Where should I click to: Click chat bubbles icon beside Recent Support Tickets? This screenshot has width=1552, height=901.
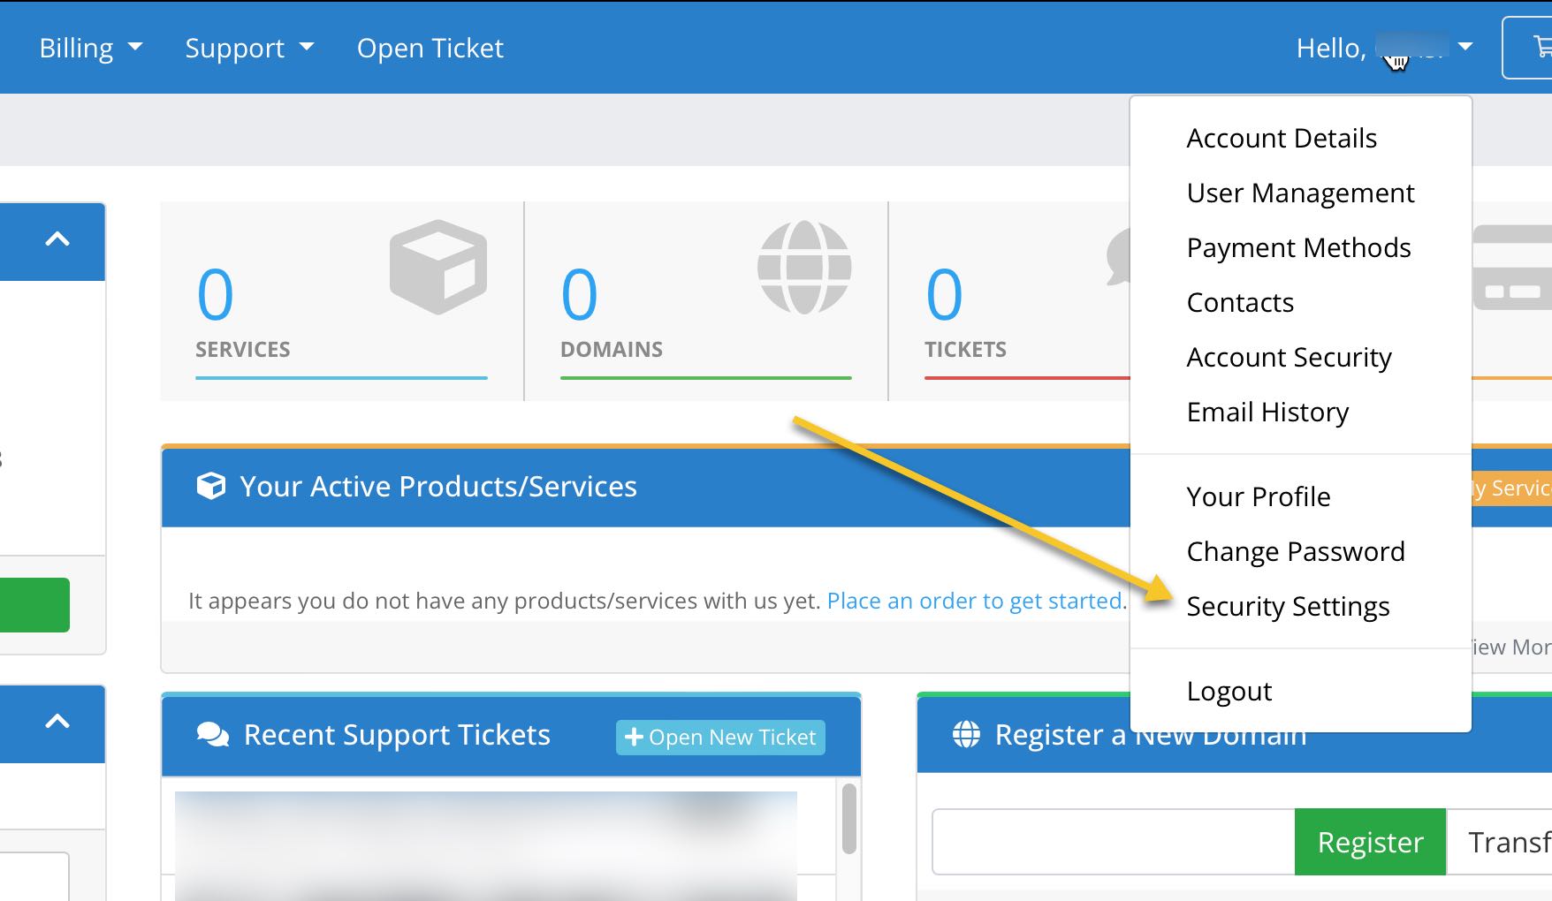213,735
